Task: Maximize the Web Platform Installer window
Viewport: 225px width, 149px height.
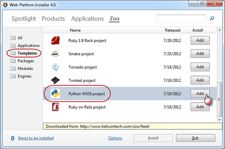Action: click(x=202, y=4)
